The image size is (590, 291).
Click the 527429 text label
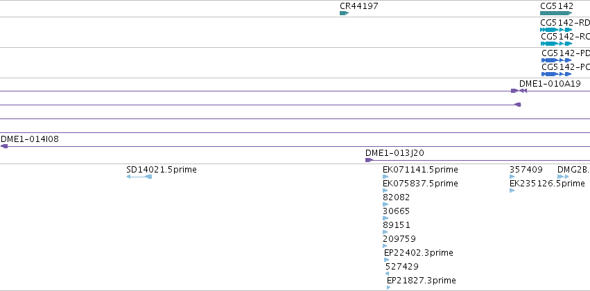(402, 267)
